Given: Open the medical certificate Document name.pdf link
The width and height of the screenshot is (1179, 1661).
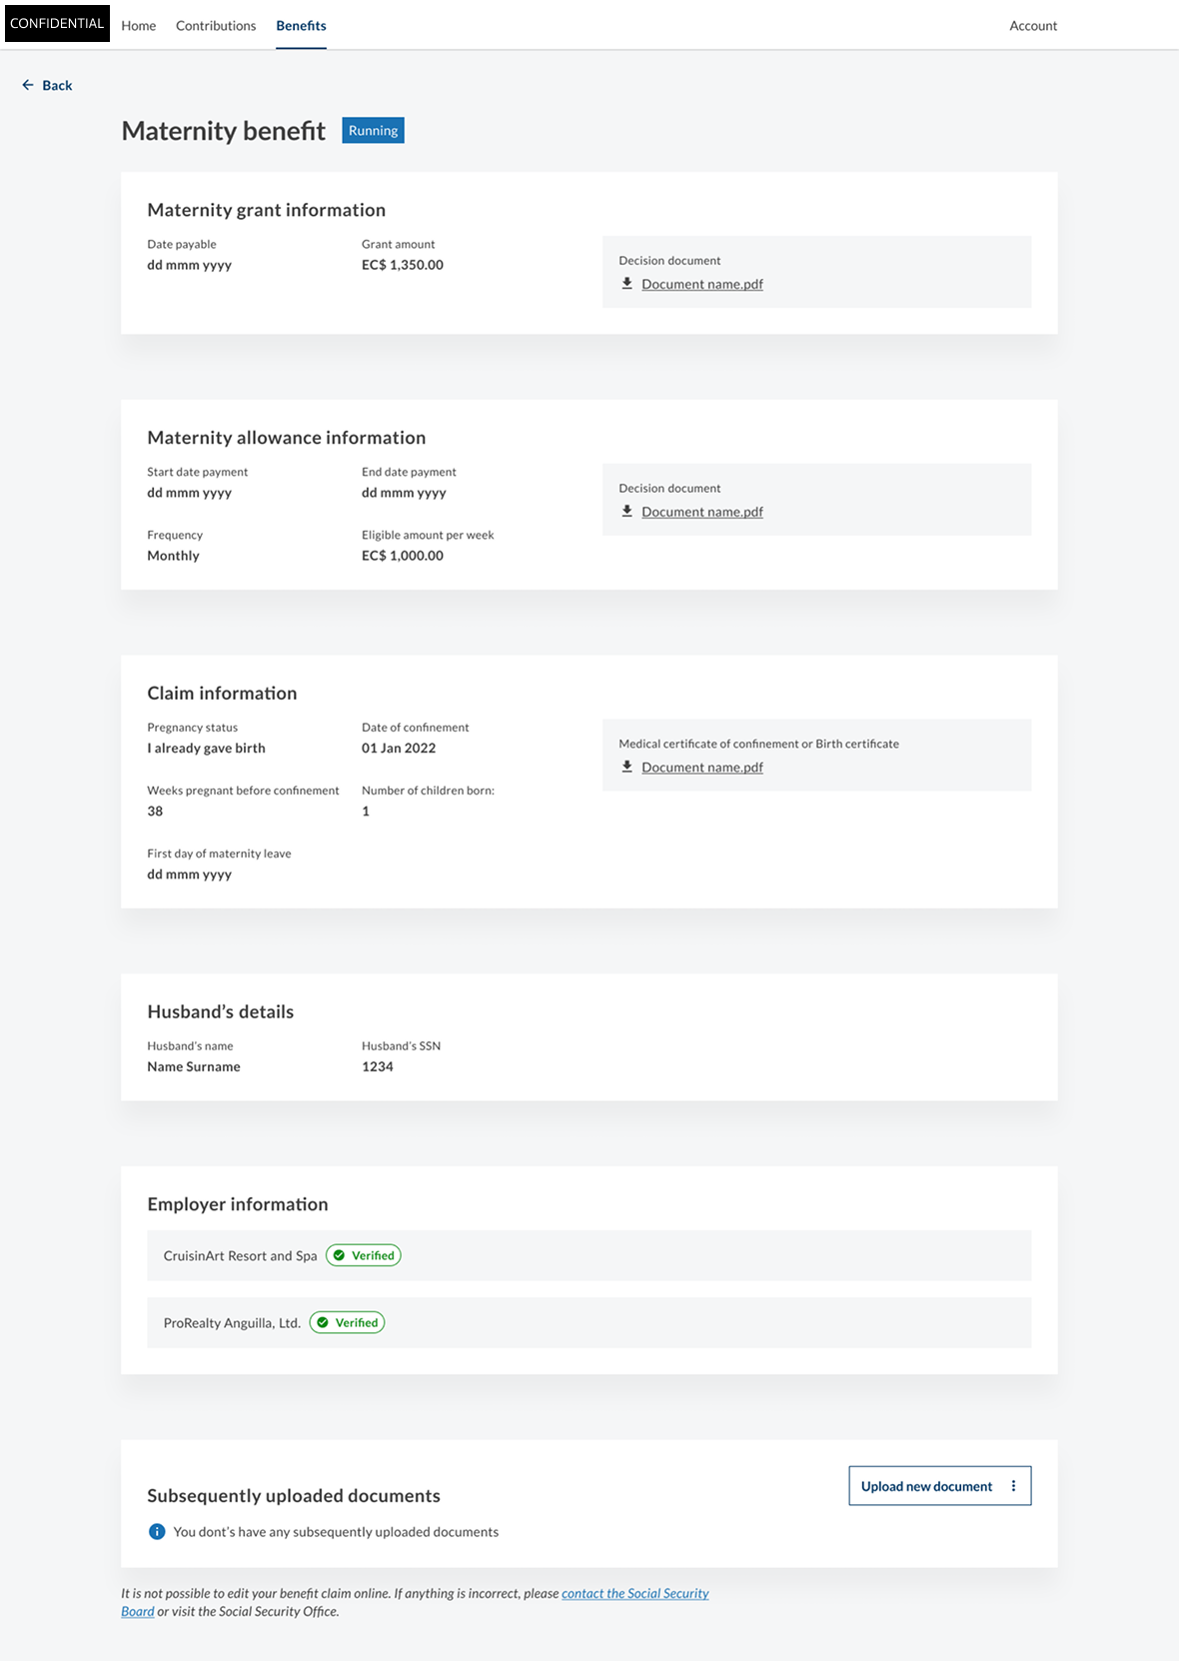Looking at the screenshot, I should 701,769.
